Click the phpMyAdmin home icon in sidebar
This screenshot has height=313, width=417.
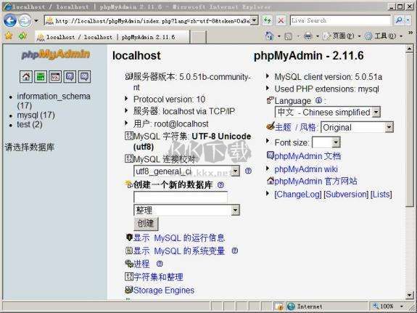click(26, 77)
